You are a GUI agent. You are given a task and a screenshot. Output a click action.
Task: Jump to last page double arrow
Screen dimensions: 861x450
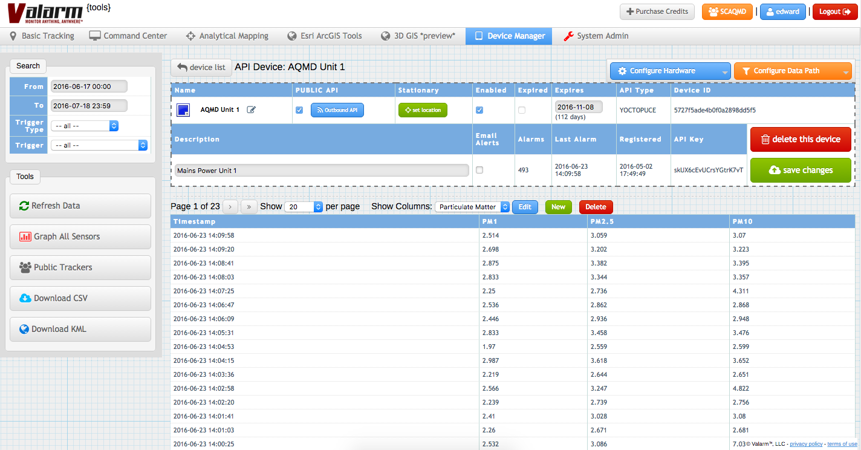249,207
